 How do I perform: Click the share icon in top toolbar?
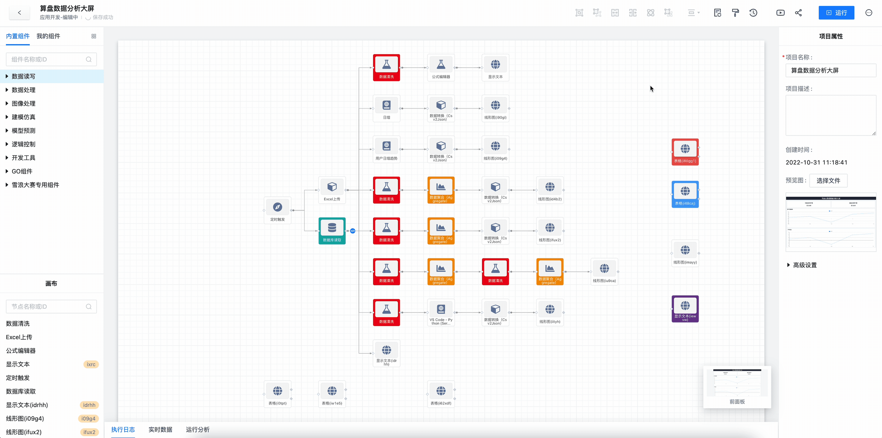[799, 13]
